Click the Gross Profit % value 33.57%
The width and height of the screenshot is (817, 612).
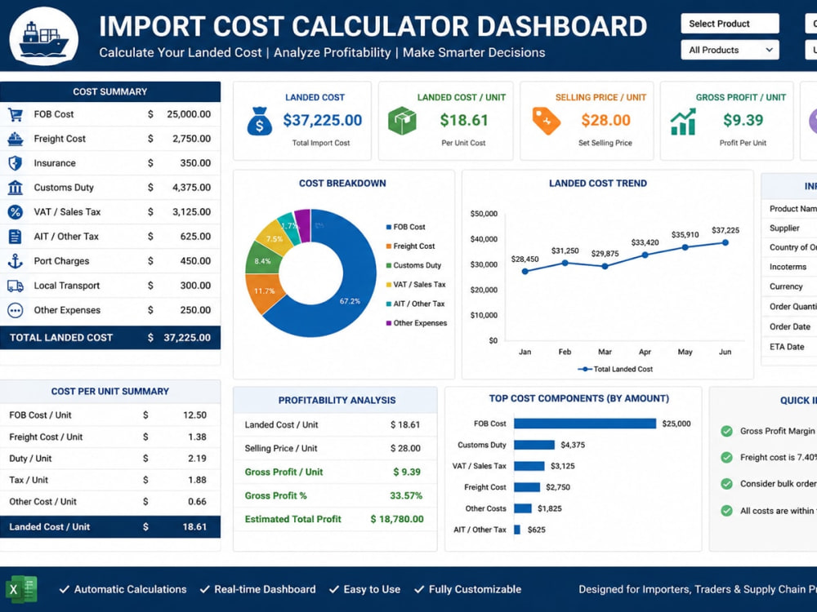tap(406, 495)
